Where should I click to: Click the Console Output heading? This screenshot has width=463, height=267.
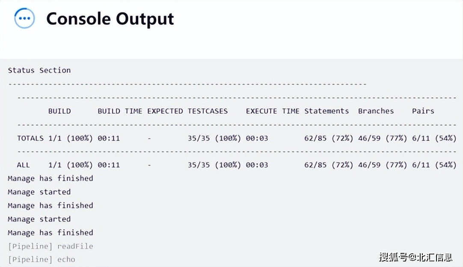click(110, 19)
